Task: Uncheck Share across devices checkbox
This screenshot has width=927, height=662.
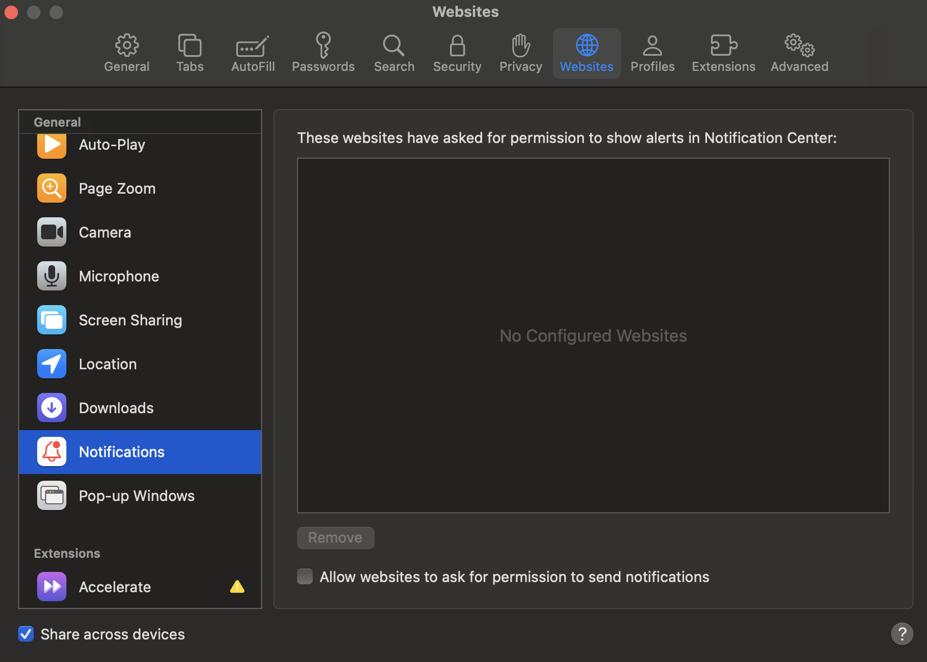Action: tap(26, 634)
